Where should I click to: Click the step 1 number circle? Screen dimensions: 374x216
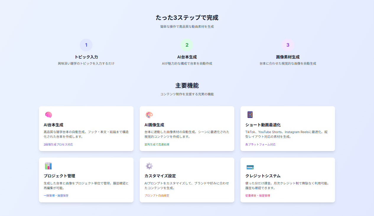click(x=86, y=45)
